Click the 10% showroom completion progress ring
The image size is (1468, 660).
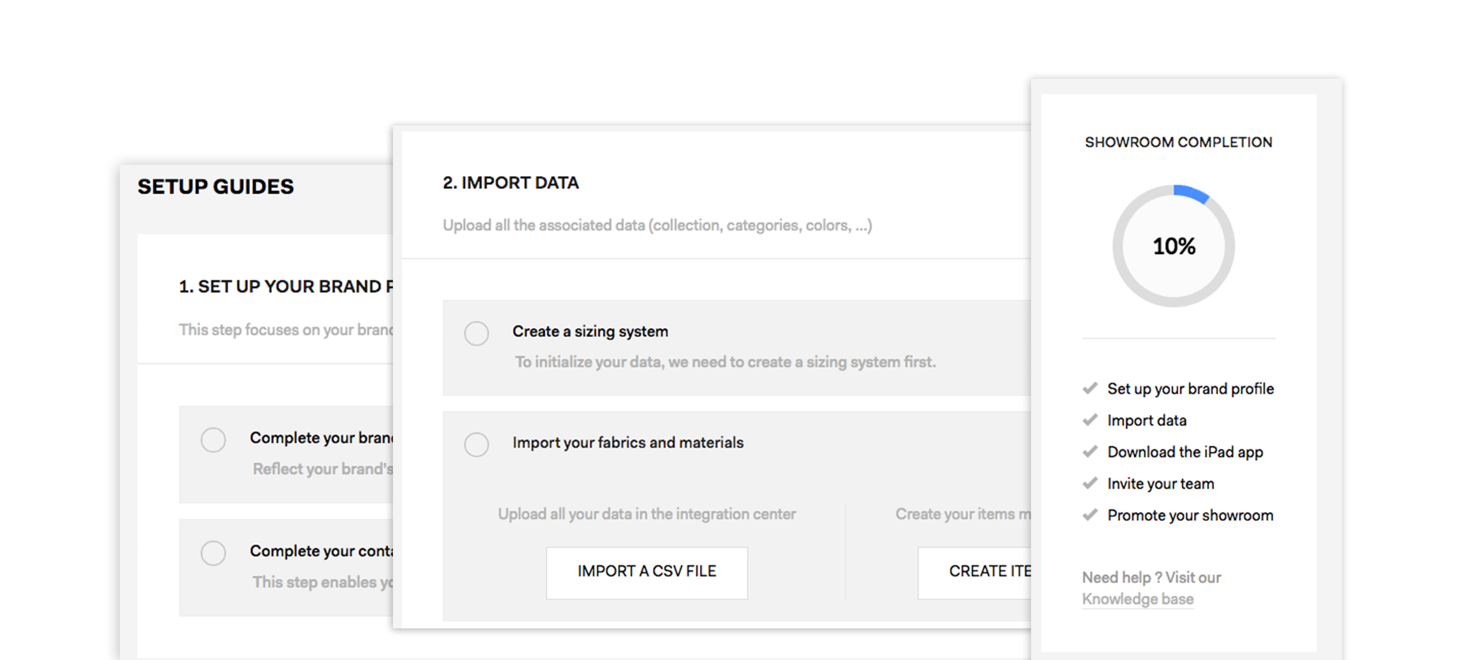tap(1174, 246)
